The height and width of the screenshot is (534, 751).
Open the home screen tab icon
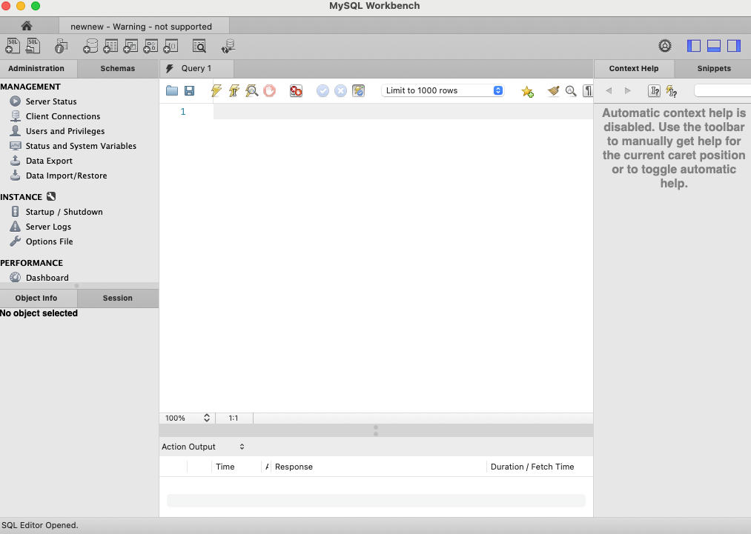[x=27, y=26]
